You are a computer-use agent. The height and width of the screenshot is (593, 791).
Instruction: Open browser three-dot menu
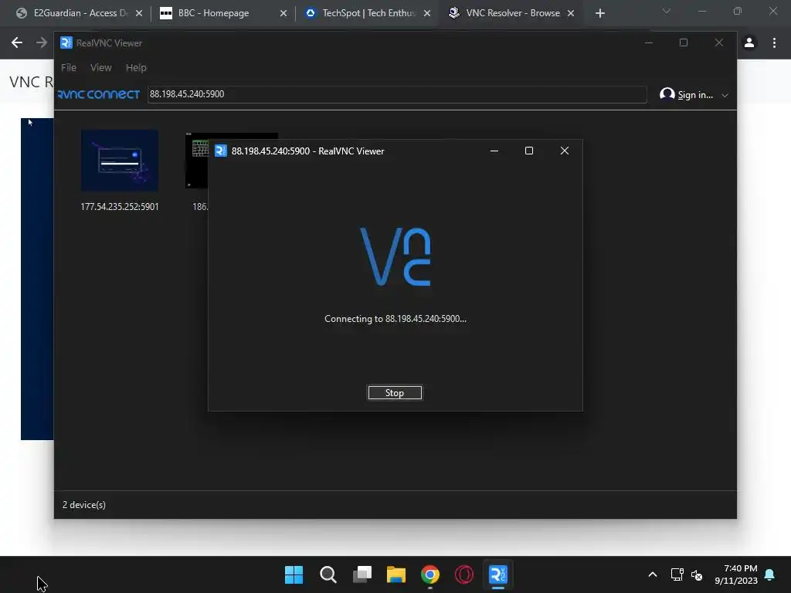click(774, 43)
